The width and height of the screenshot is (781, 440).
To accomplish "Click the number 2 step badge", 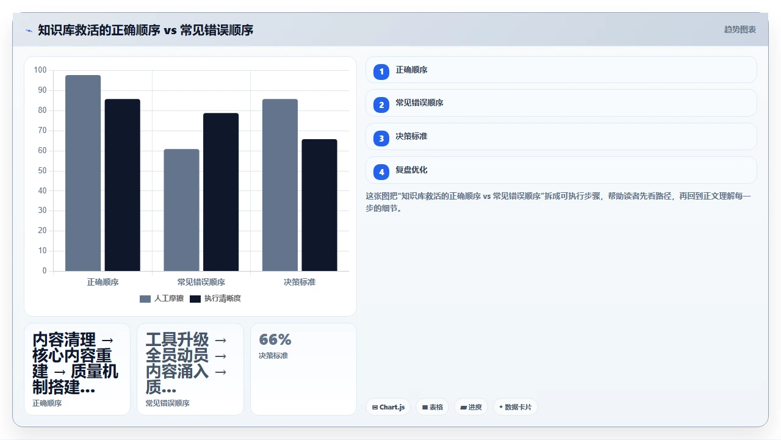I will (381, 105).
